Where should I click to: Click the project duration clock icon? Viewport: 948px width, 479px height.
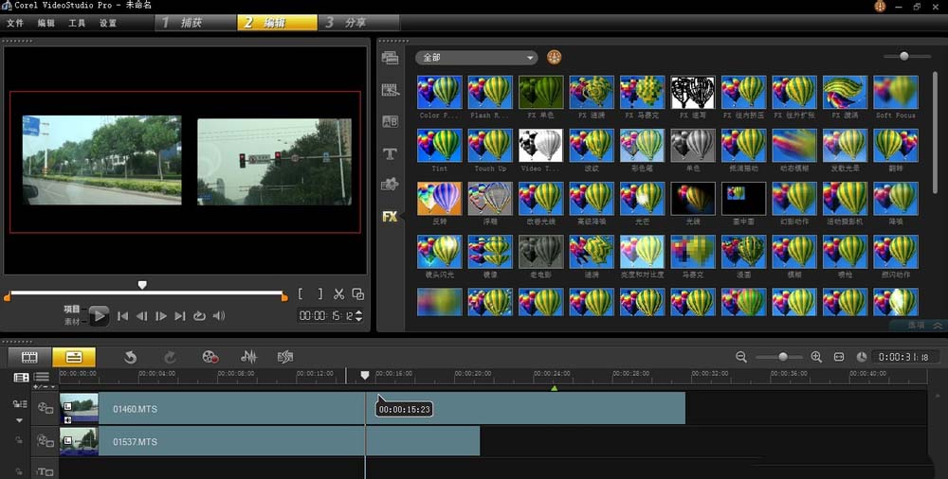pyautogui.click(x=862, y=357)
